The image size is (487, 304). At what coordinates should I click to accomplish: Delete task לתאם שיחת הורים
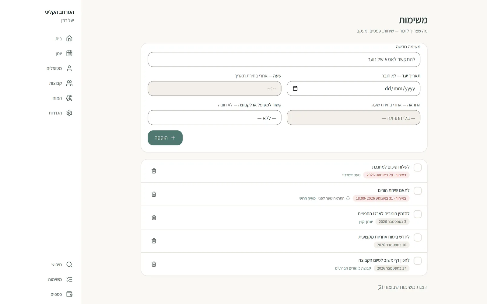coord(154,194)
